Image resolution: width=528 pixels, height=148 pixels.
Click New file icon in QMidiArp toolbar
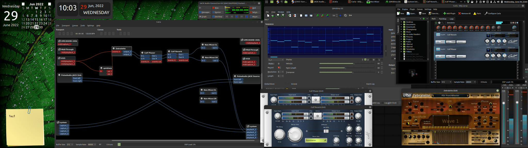point(268,15)
